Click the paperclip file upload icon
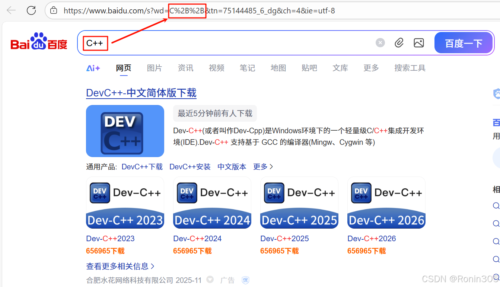The image size is (500, 287). pos(399,43)
